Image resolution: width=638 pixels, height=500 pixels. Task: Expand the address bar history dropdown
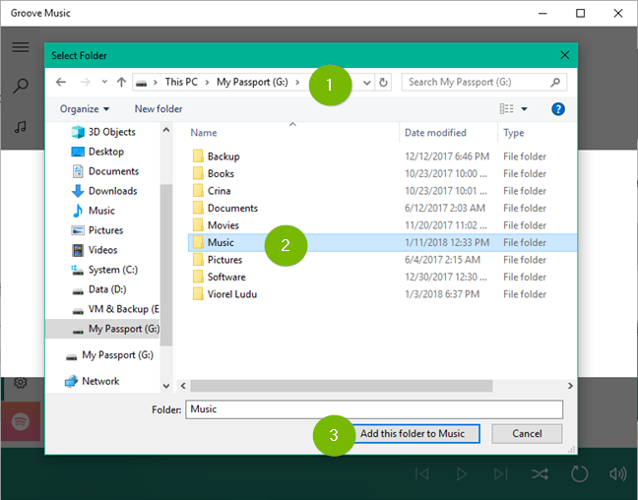366,83
